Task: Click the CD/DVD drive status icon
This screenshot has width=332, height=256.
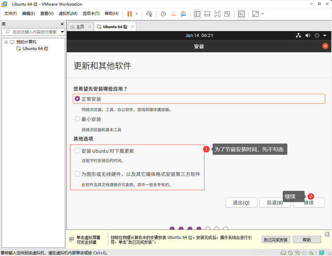Action: click(x=290, y=253)
